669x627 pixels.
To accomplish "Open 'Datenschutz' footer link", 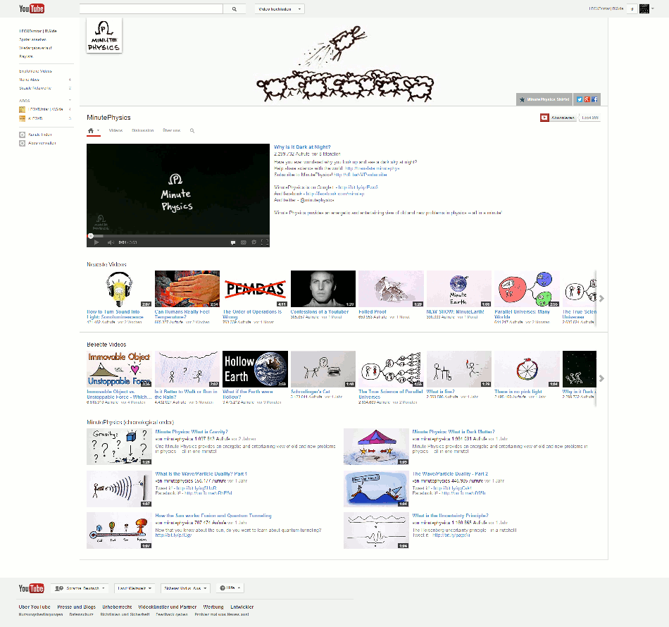I will pyautogui.click(x=81, y=614).
